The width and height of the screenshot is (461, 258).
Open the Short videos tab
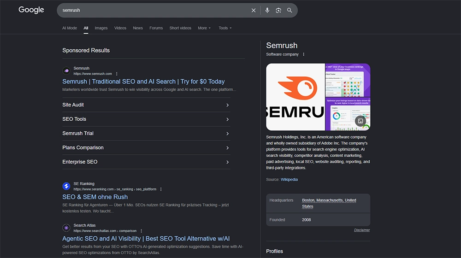pyautogui.click(x=180, y=28)
